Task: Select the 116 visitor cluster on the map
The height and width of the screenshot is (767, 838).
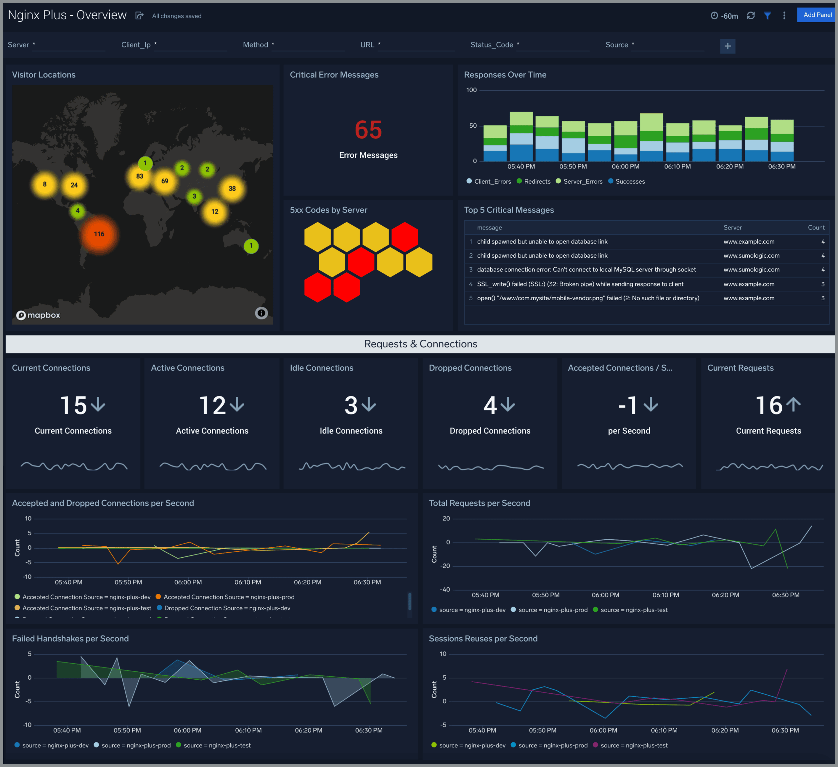Action: (x=99, y=234)
